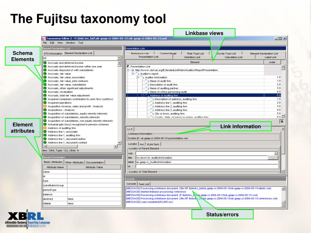
Task: Click the down-arrow button below the presentation tree
Action: [282, 121]
